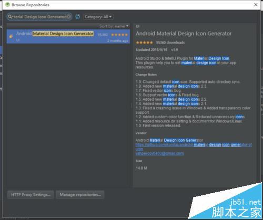Viewport: 263px width, 220px height.
Task: Click the '14.8 M' size value
Action: 141,168
